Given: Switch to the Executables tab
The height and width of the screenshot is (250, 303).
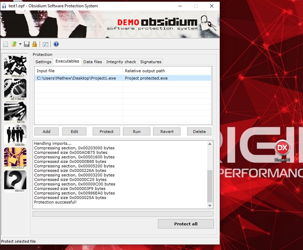Looking at the screenshot, I should coord(67,61).
